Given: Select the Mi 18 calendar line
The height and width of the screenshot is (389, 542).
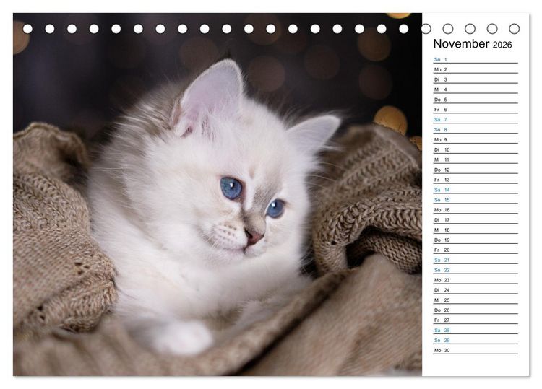Looking at the screenshot, I should tap(476, 230).
